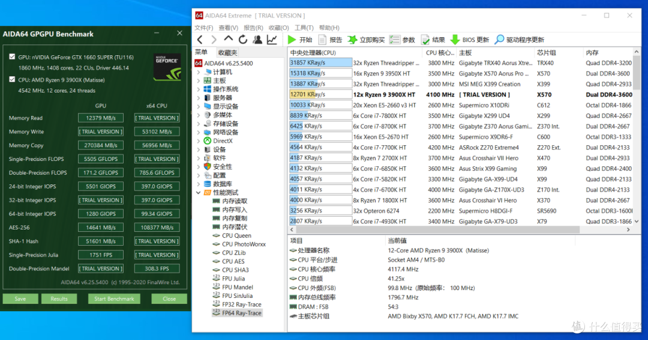Click Close button in GPGPU Benchmark window
This screenshot has height=340, width=648.
[x=169, y=299]
